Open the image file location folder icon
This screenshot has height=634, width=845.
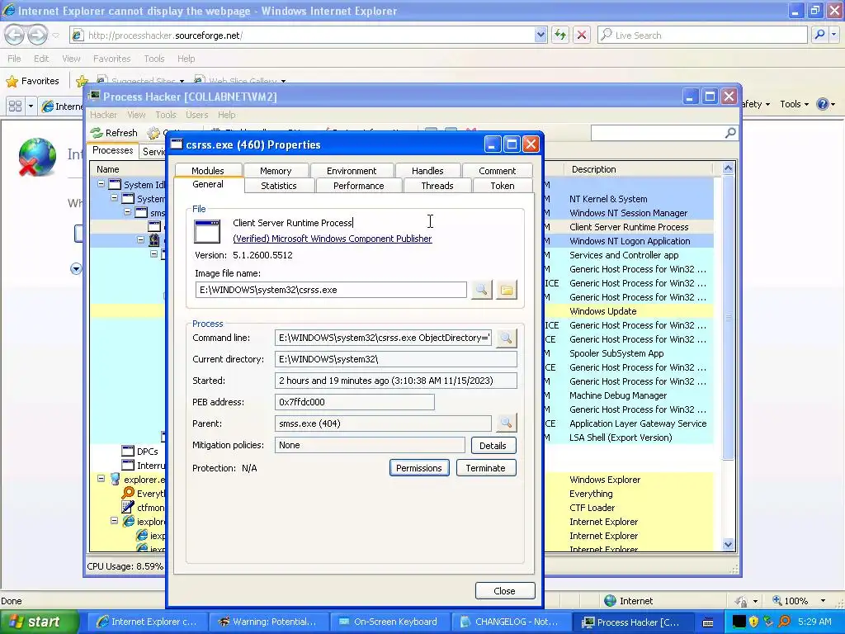[506, 290]
